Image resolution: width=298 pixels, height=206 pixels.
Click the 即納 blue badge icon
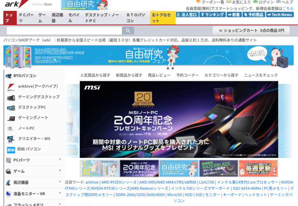coord(11,150)
